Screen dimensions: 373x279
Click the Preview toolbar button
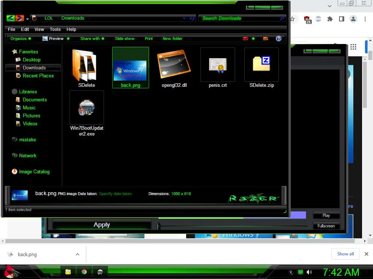click(53, 39)
